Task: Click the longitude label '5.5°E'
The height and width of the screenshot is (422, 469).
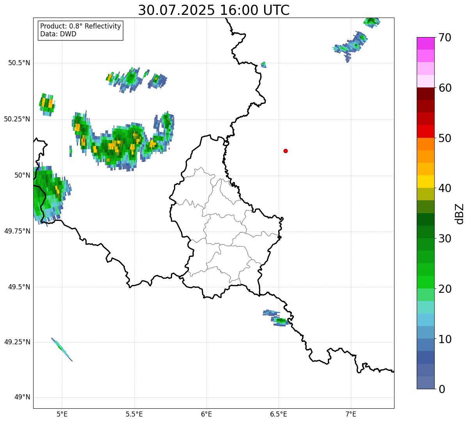Action: (134, 414)
